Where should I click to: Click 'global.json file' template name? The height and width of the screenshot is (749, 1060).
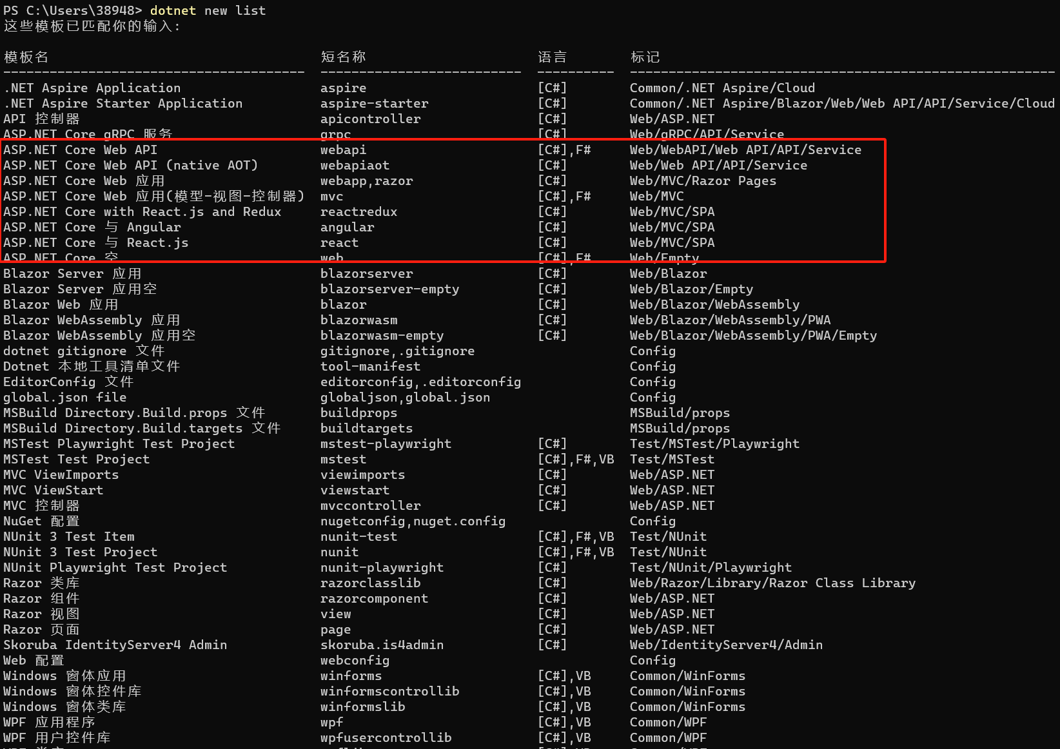(x=65, y=397)
